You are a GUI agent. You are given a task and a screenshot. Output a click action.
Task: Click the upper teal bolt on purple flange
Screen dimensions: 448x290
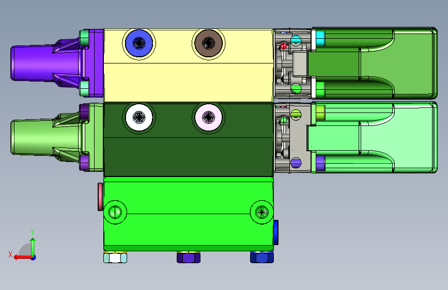coord(84,39)
